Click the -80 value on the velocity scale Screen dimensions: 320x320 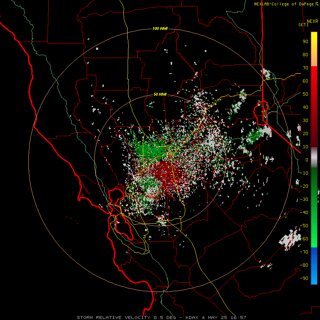304,265
